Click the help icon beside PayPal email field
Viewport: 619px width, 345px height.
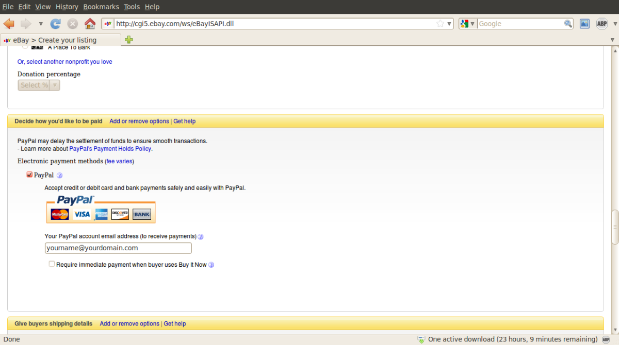coord(200,236)
